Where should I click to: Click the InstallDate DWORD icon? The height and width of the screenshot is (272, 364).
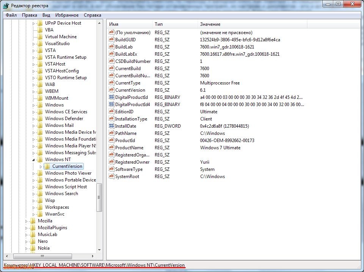pyautogui.click(x=111, y=126)
